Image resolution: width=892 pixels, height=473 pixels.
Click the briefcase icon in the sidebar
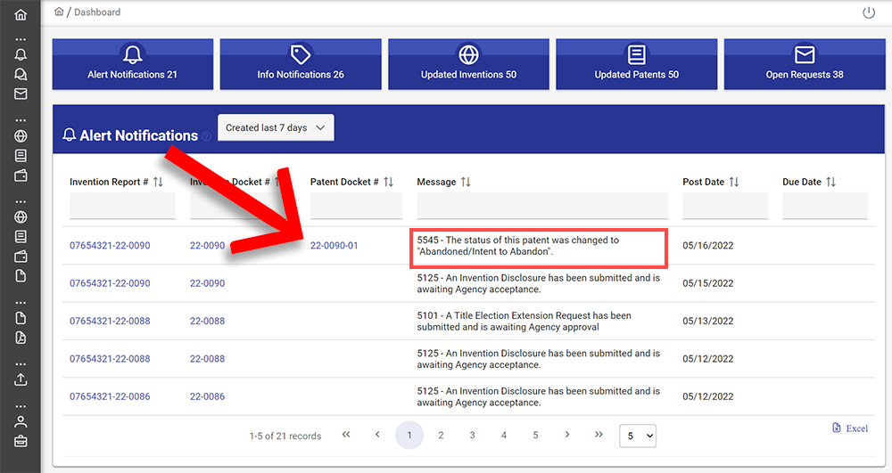tap(21, 441)
